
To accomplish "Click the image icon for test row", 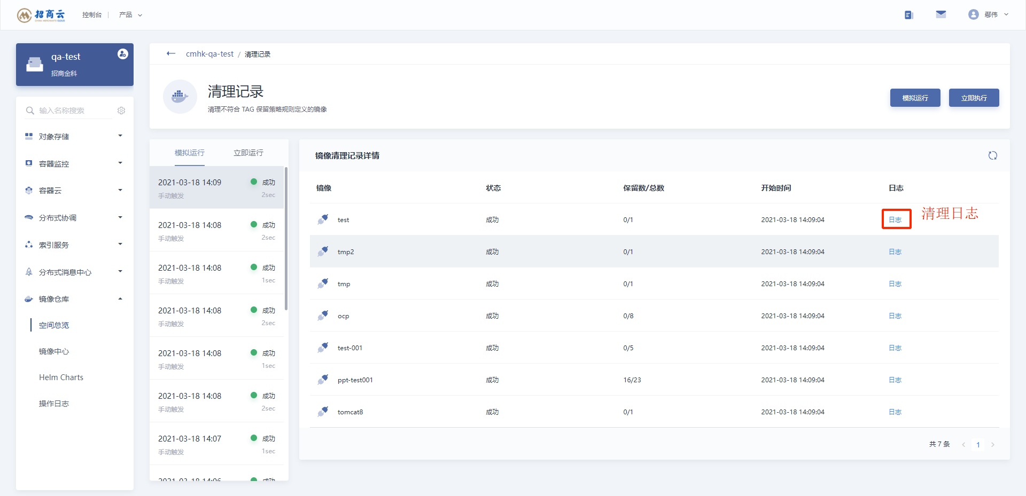I will click(323, 219).
